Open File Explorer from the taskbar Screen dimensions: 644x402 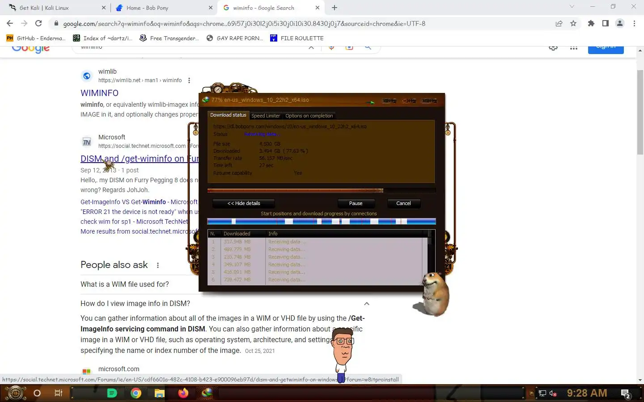click(160, 393)
